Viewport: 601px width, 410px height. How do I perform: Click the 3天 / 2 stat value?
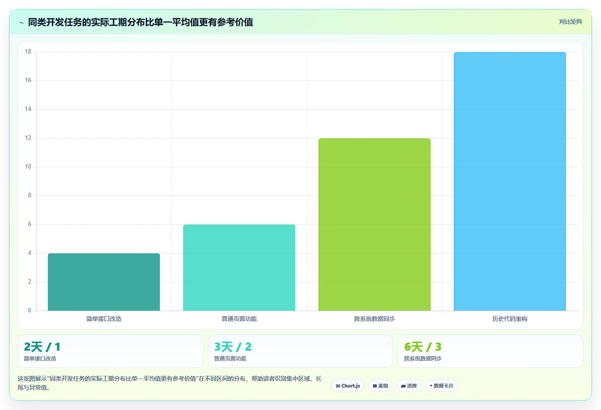coord(233,347)
